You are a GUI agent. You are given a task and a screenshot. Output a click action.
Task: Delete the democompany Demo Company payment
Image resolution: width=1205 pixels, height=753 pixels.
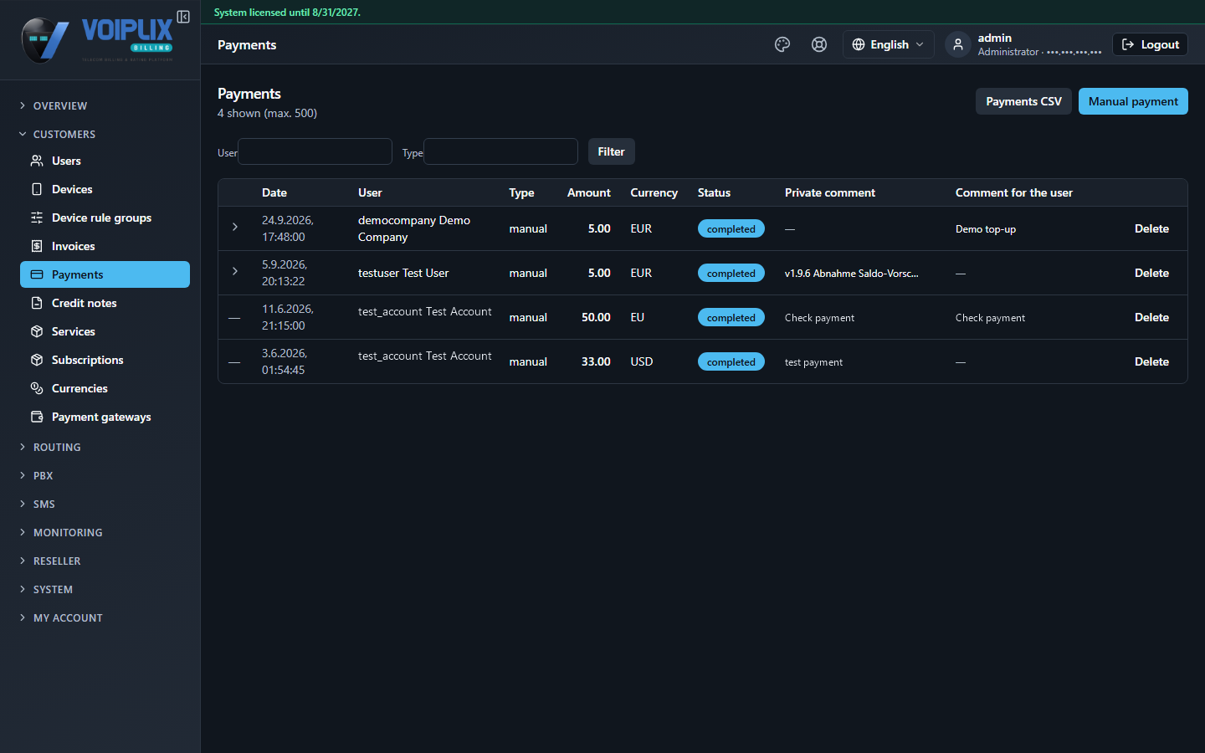(x=1151, y=228)
